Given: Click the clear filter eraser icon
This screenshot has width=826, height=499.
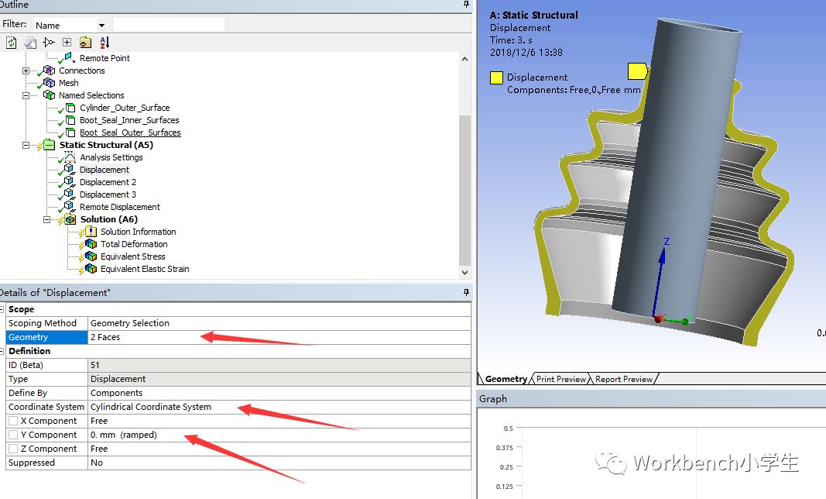Looking at the screenshot, I should [x=30, y=42].
